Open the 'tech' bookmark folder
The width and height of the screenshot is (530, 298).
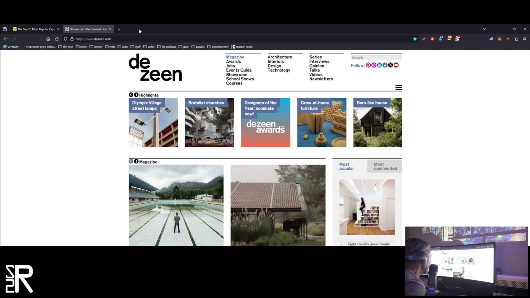pos(110,47)
